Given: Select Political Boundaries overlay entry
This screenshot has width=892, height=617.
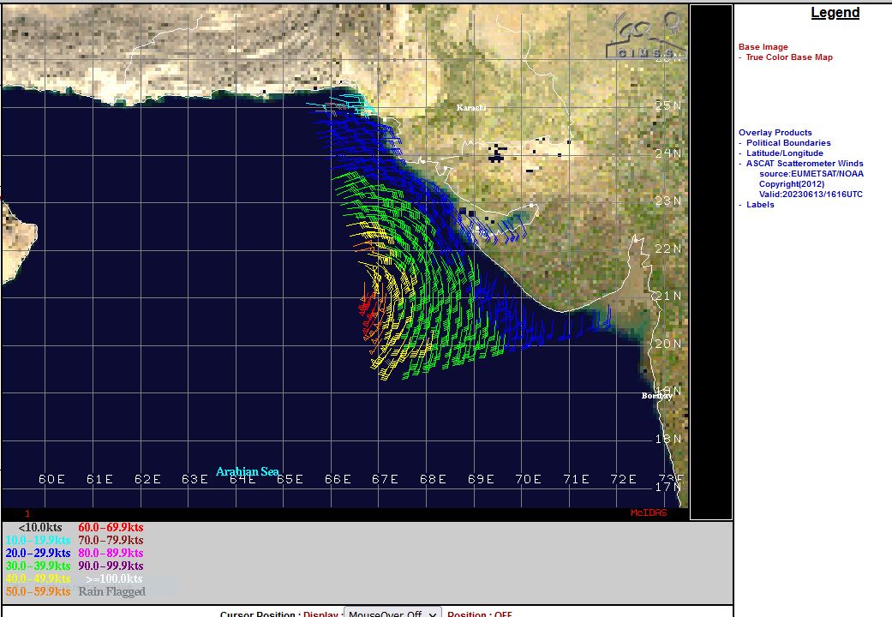Looking at the screenshot, I should point(787,143).
